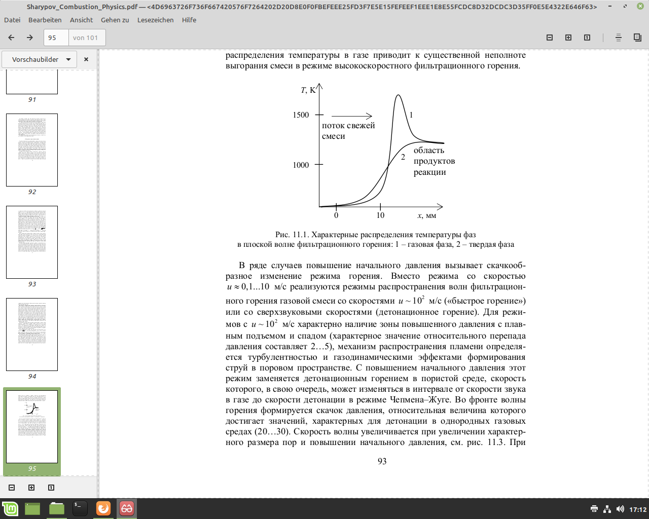
Task: Go to the next page arrow
Action: point(30,38)
